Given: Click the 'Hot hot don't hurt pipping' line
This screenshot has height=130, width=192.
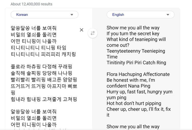Looking at the screenshot, I should [x=134, y=103].
